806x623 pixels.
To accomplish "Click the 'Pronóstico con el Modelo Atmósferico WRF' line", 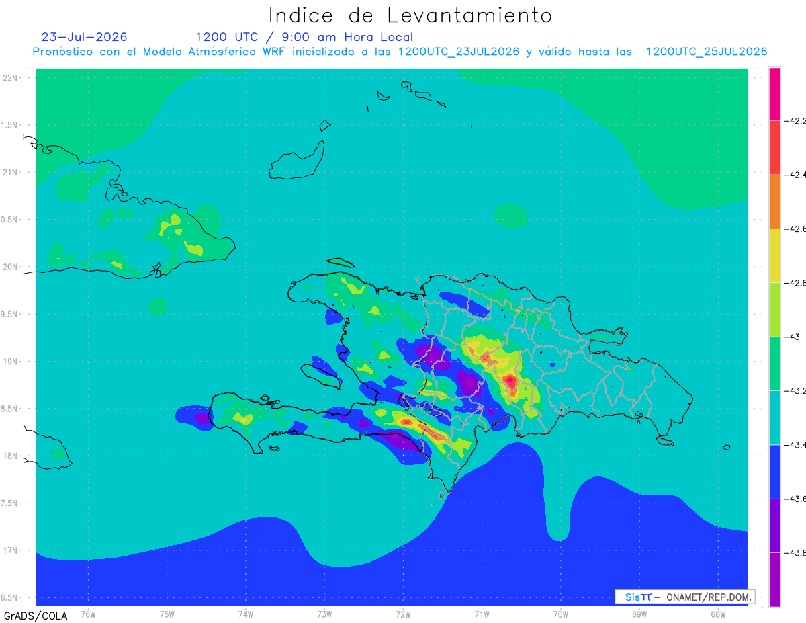I will click(x=400, y=52).
